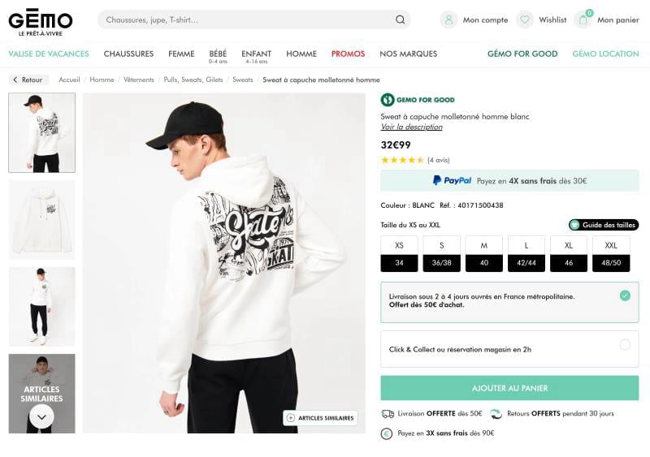Click the search magnifier icon
This screenshot has height=457, width=650.
pyautogui.click(x=401, y=19)
